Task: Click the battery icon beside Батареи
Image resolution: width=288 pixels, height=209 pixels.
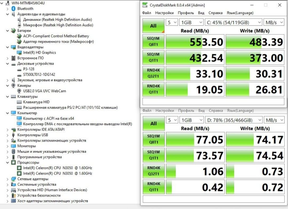Action: click(13, 31)
